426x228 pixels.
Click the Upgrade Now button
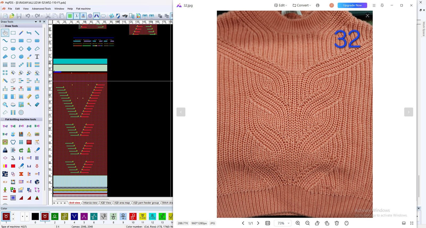(x=352, y=5)
